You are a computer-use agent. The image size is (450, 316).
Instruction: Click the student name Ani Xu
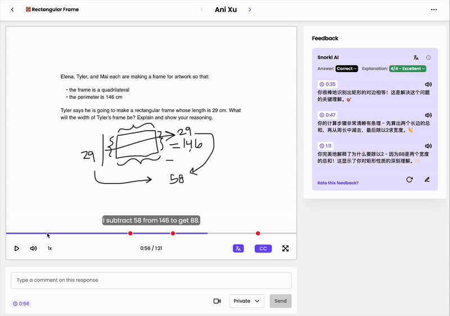click(226, 10)
